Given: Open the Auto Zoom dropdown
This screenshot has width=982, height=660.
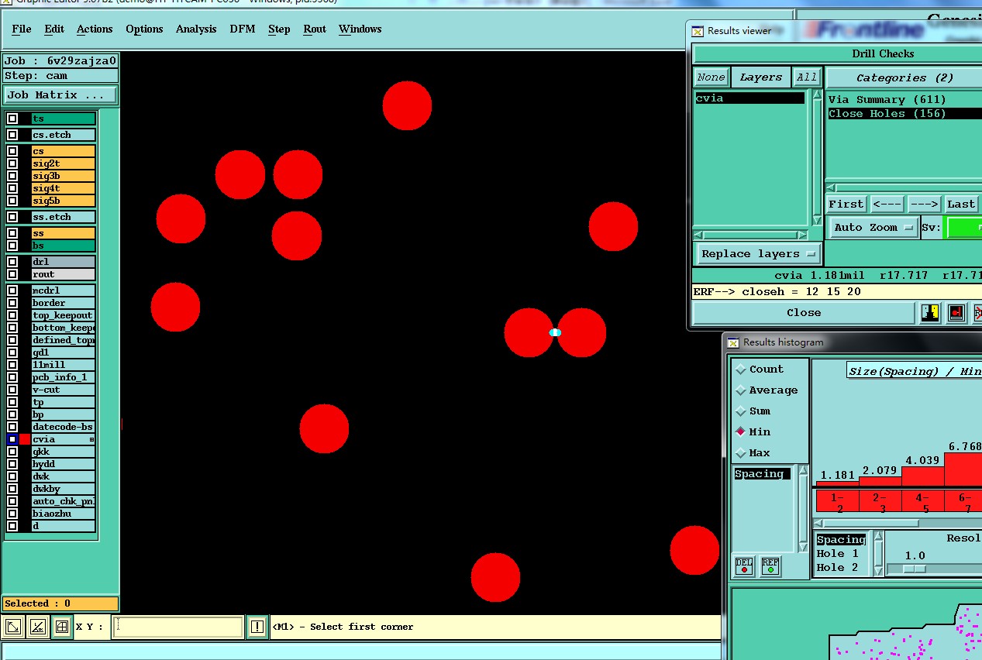Looking at the screenshot, I should 874,228.
